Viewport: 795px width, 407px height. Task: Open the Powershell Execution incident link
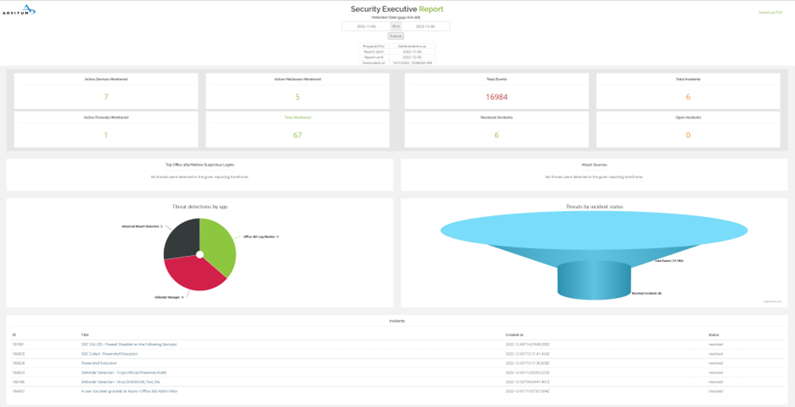pos(99,363)
